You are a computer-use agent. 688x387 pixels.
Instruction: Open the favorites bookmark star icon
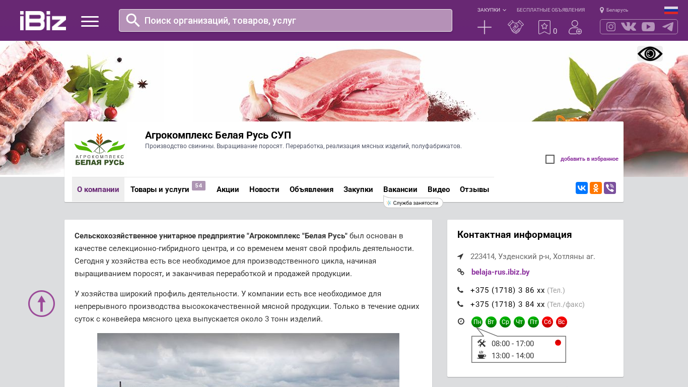tap(544, 27)
